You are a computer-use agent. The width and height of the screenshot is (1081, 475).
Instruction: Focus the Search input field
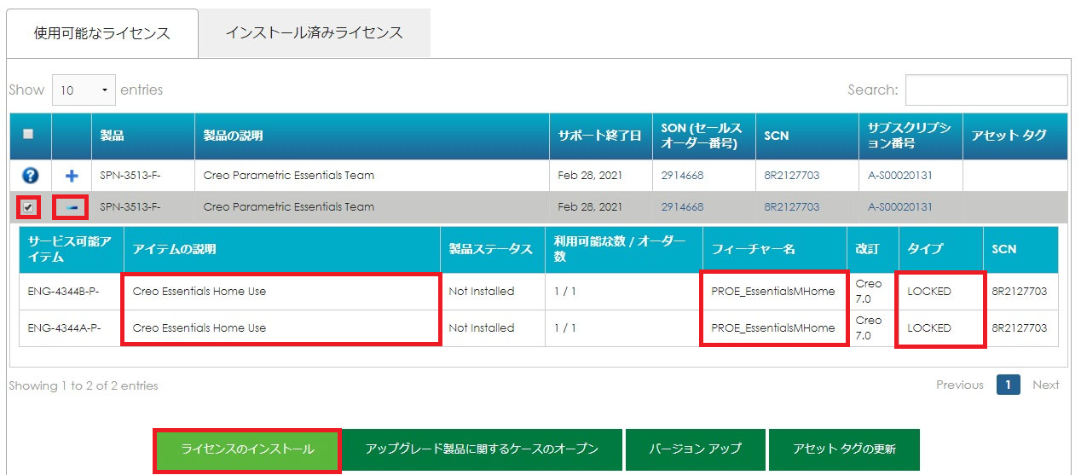coord(986,90)
